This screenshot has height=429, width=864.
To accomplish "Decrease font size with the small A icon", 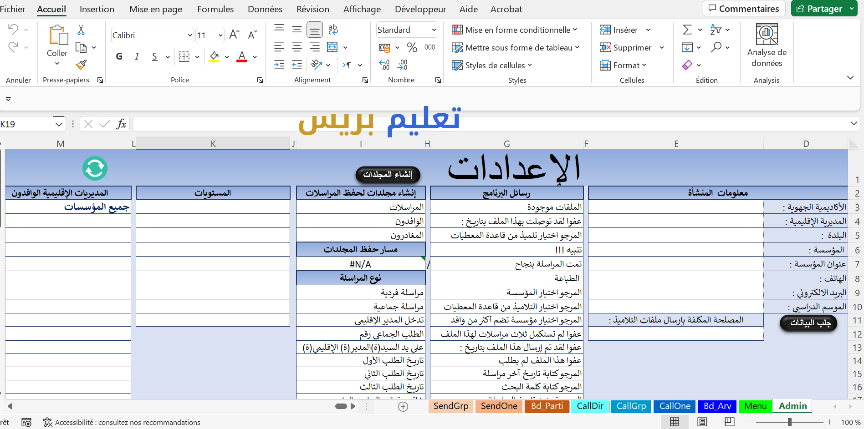I will coord(252,35).
